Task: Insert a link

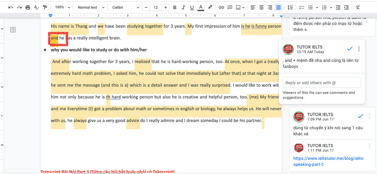Action: pyautogui.click(x=221, y=7)
